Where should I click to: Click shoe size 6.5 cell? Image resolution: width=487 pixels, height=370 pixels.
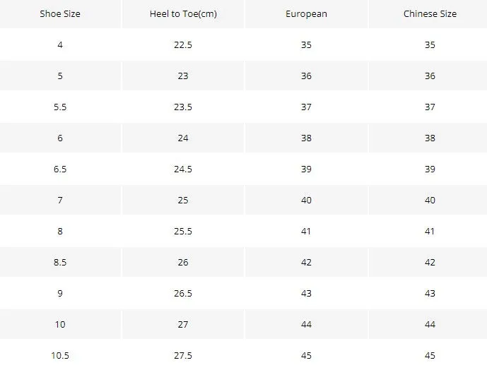(x=60, y=169)
